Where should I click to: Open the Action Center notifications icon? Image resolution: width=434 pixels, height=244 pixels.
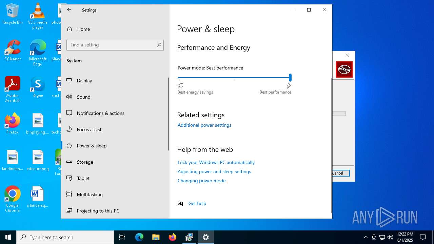point(423,237)
